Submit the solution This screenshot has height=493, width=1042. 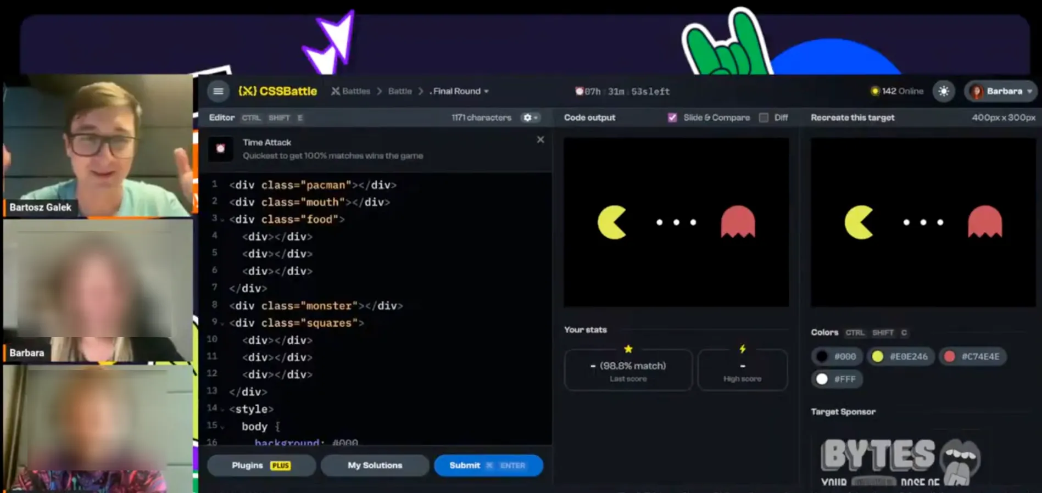point(488,466)
